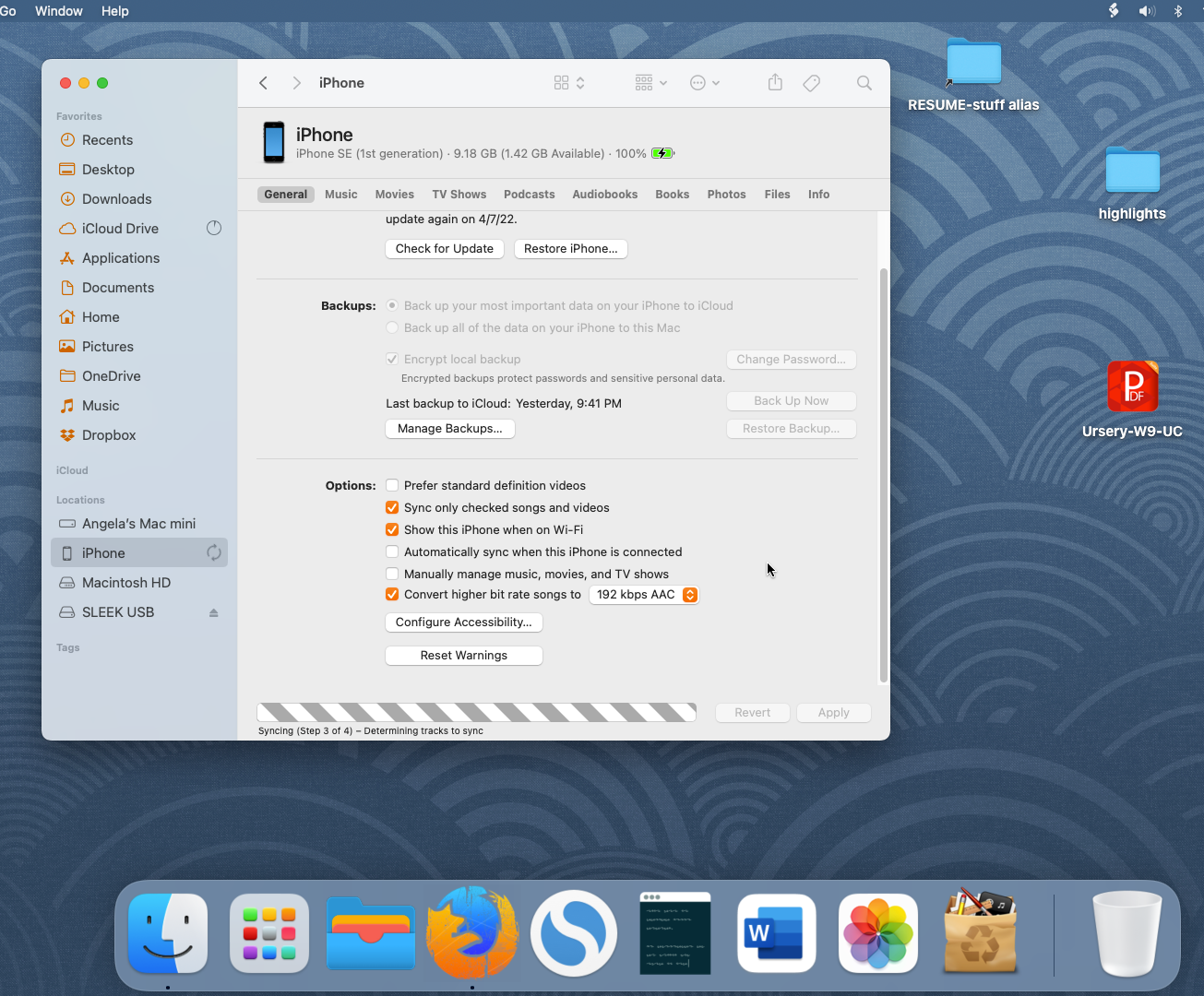Click Back Up Now button
Screen dimensions: 1204x996
792,401
